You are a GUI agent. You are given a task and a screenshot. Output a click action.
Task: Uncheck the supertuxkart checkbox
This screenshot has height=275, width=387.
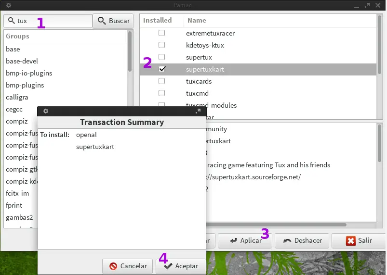[162, 69]
